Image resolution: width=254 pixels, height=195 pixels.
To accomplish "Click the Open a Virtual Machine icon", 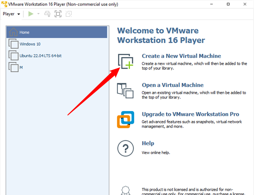I will coord(125,91).
